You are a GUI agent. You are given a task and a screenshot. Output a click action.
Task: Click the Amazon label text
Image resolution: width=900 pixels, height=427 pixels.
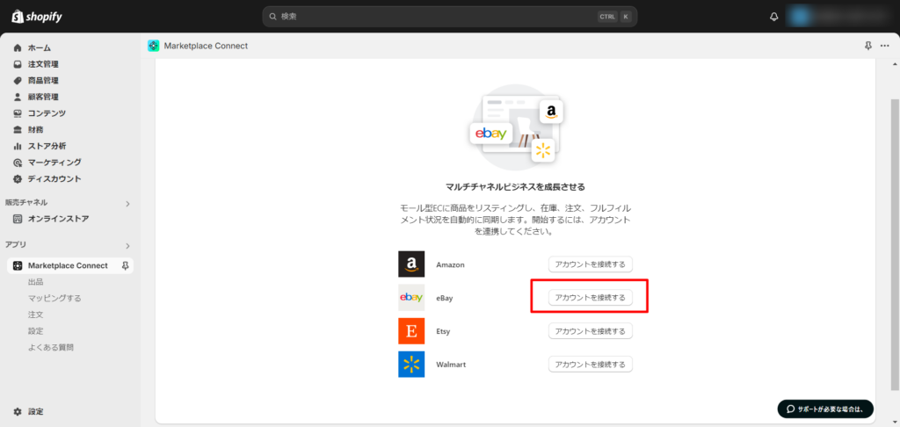(450, 264)
